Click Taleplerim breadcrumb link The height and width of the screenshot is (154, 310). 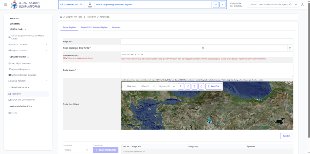click(x=91, y=17)
